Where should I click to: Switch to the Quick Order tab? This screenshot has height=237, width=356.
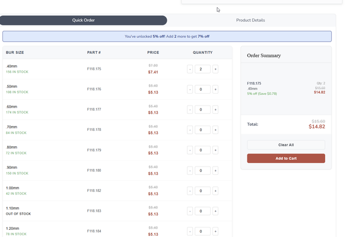tap(83, 20)
